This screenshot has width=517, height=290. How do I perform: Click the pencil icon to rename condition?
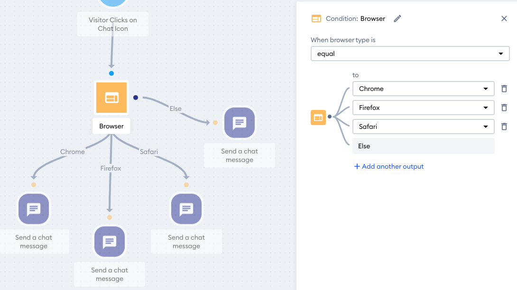[397, 19]
